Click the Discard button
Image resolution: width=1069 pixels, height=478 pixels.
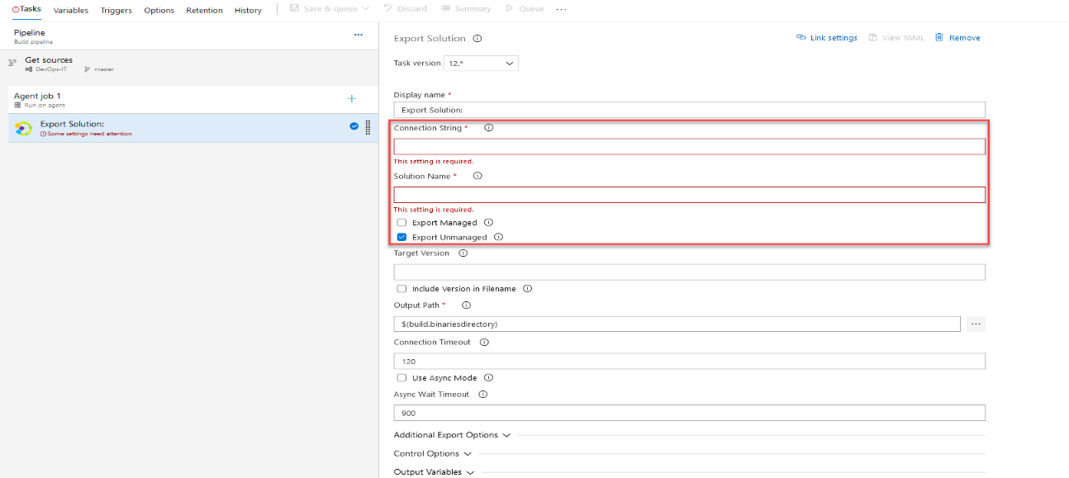pyautogui.click(x=405, y=8)
